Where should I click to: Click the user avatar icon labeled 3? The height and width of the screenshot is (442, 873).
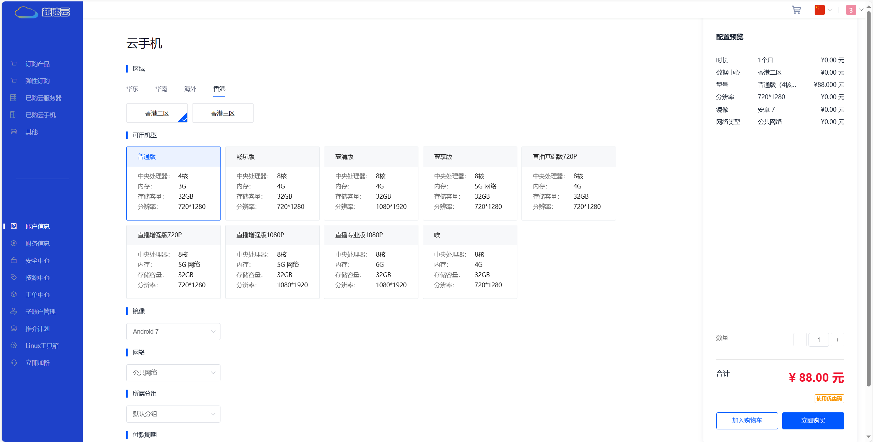coord(850,10)
